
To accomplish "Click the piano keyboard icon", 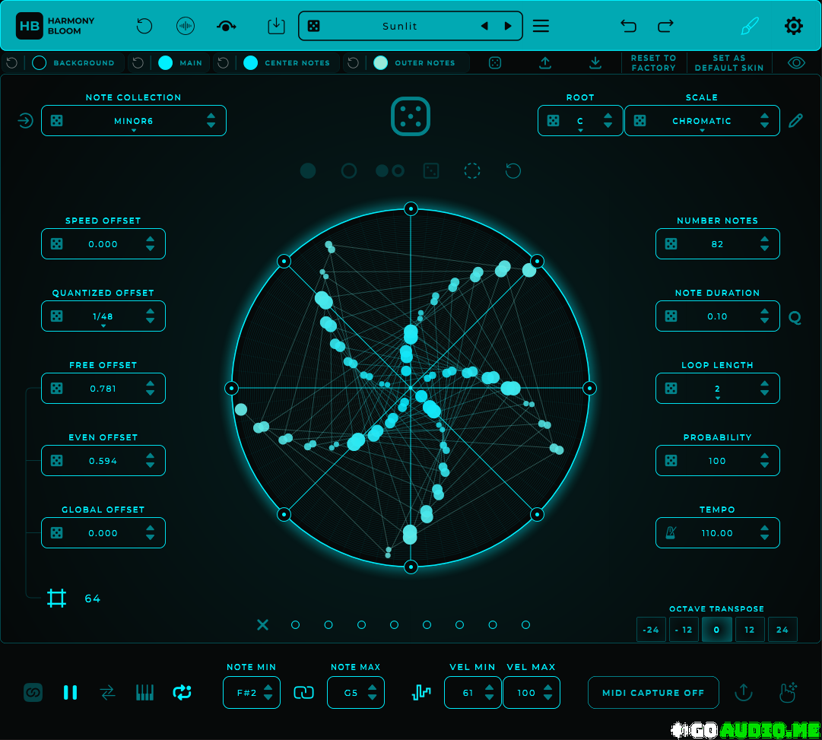I will [144, 692].
